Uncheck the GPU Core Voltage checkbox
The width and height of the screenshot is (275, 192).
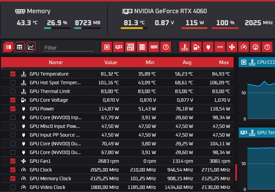pyautogui.click(x=12, y=100)
